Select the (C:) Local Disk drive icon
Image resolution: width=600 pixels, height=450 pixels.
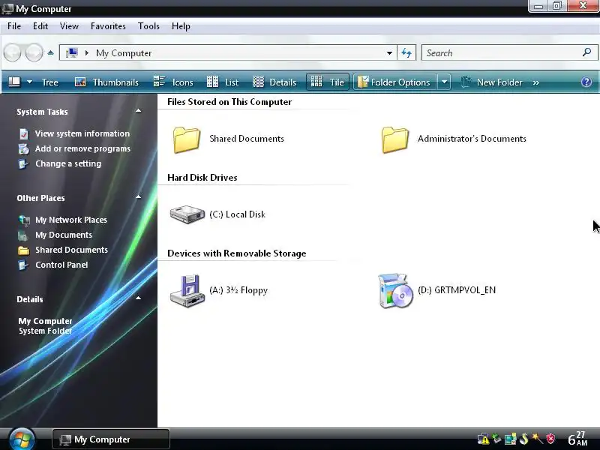tap(187, 214)
